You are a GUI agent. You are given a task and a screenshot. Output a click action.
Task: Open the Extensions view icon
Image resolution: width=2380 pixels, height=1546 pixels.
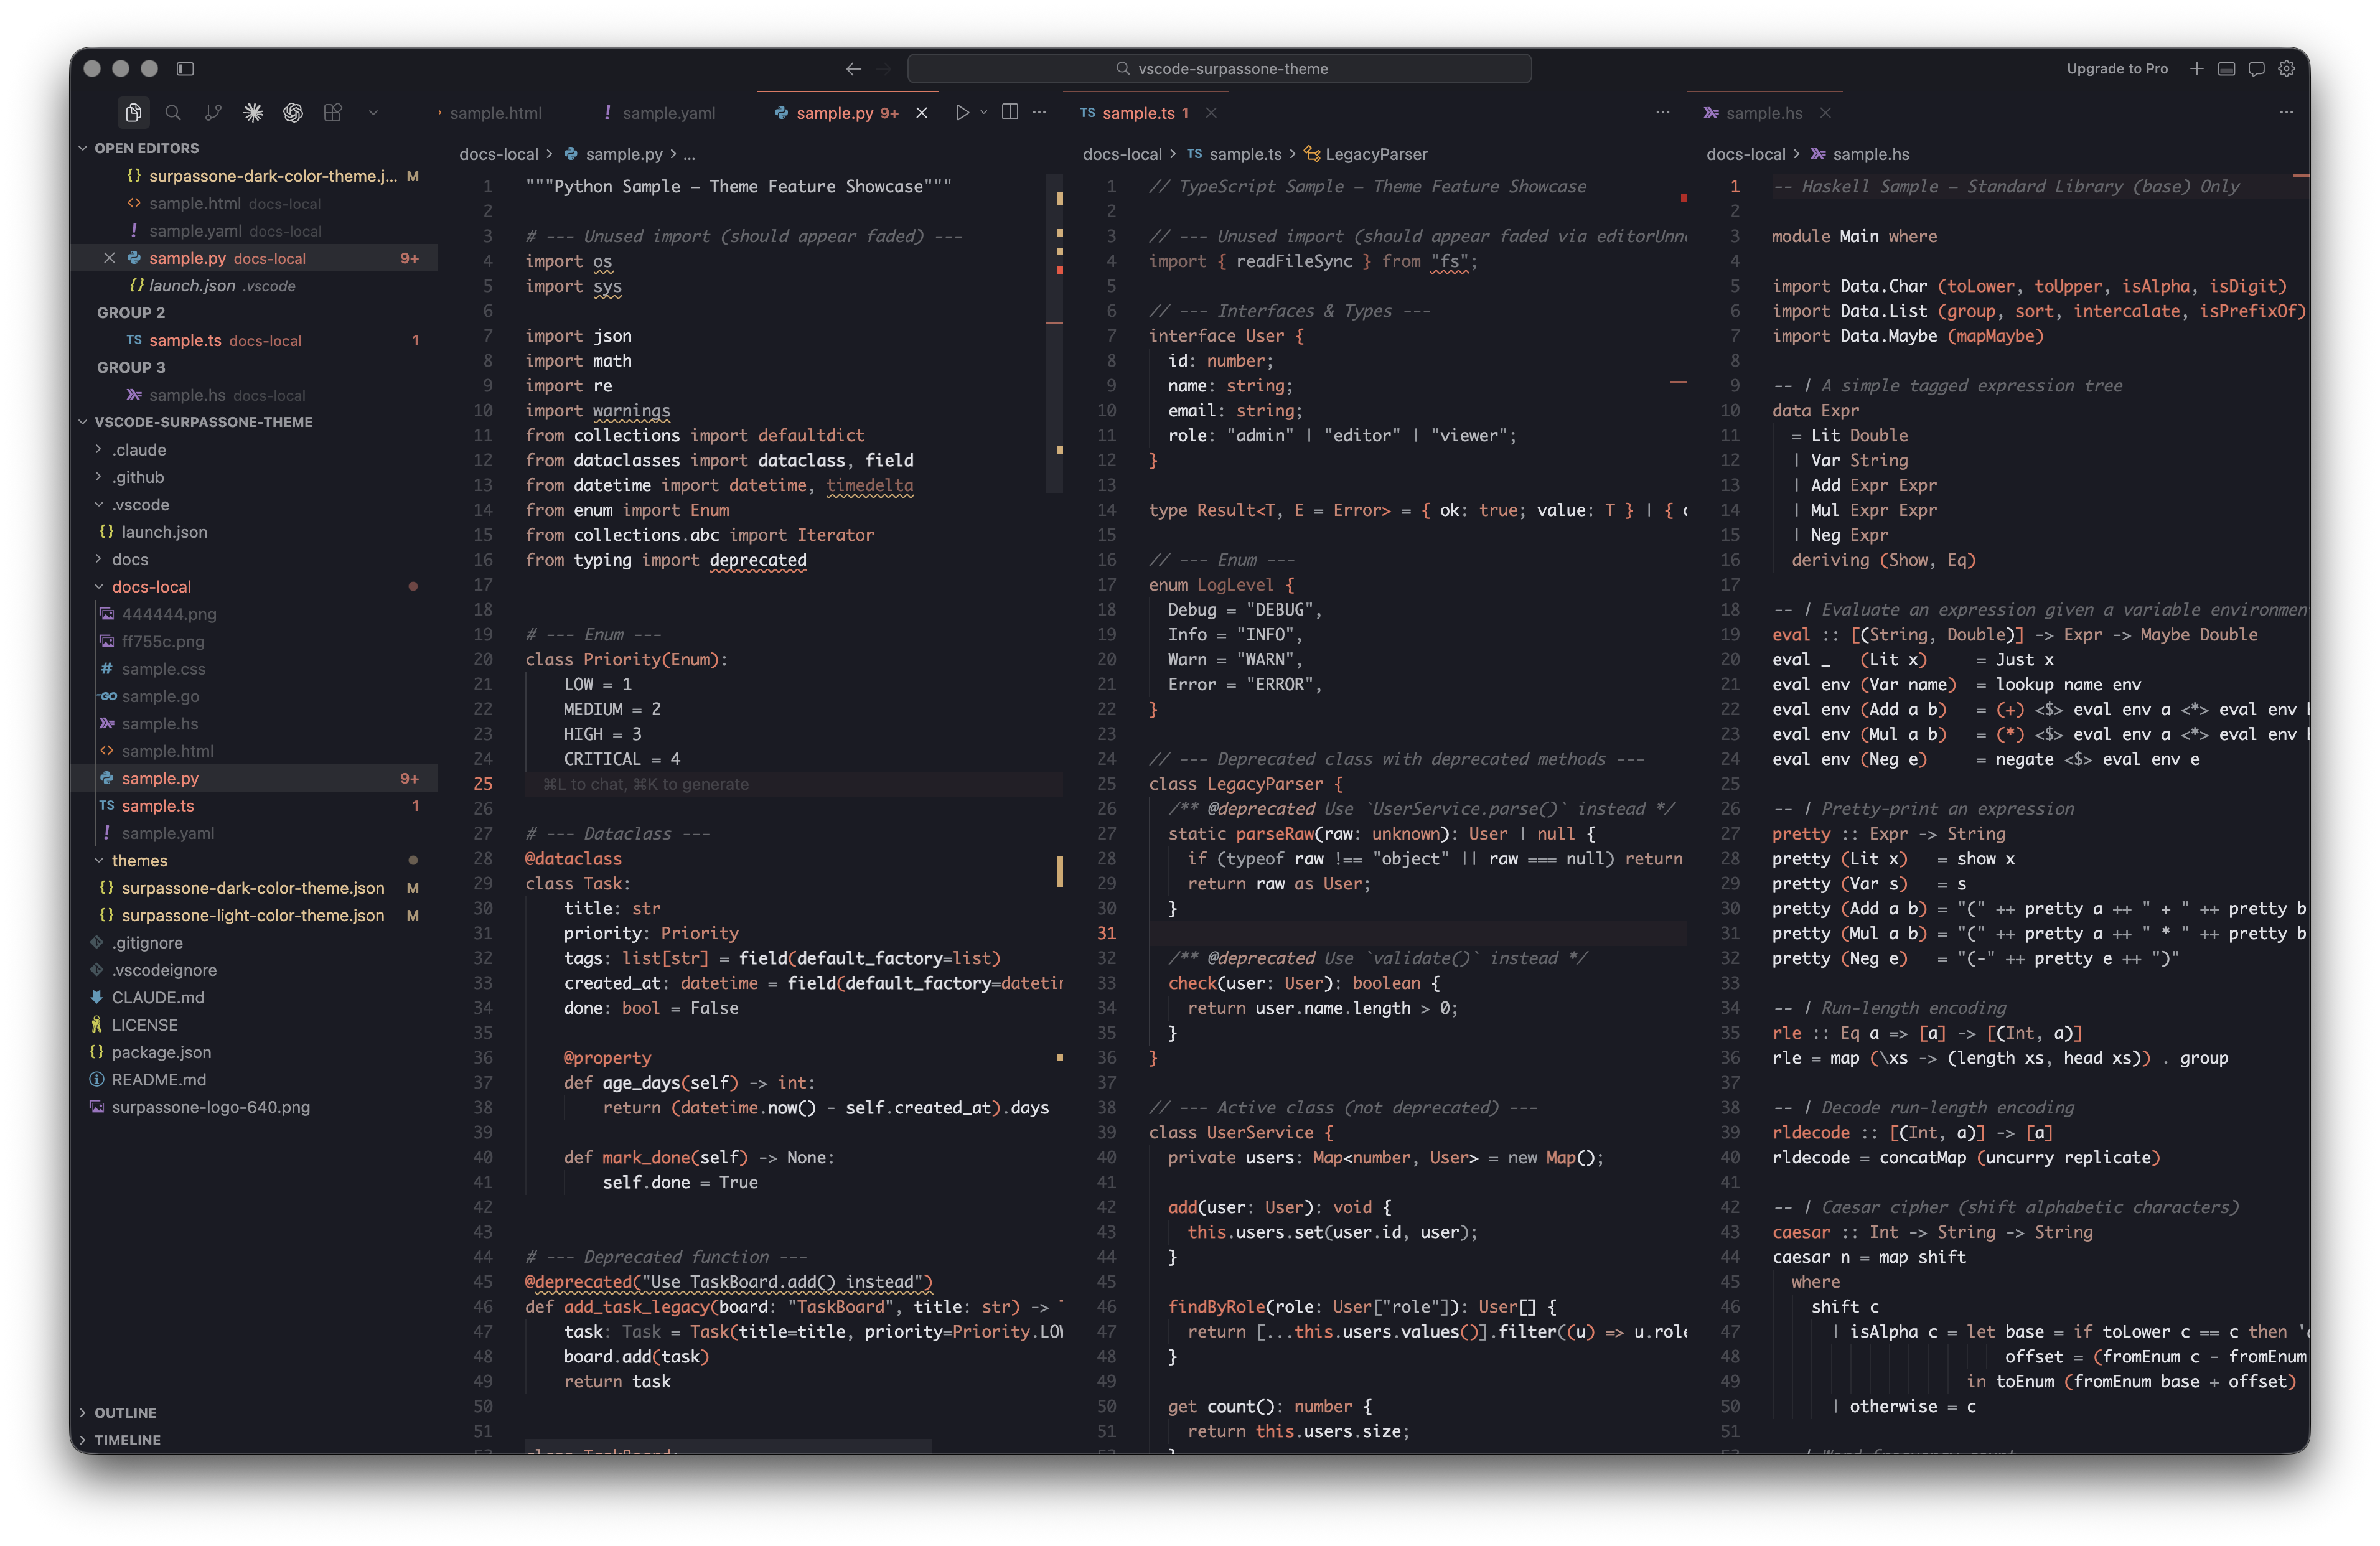point(333,113)
